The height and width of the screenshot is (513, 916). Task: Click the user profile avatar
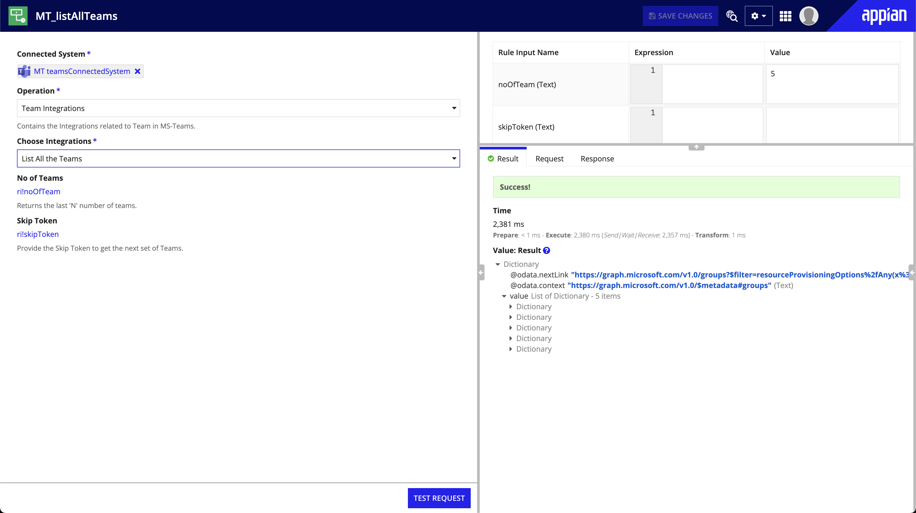click(808, 16)
